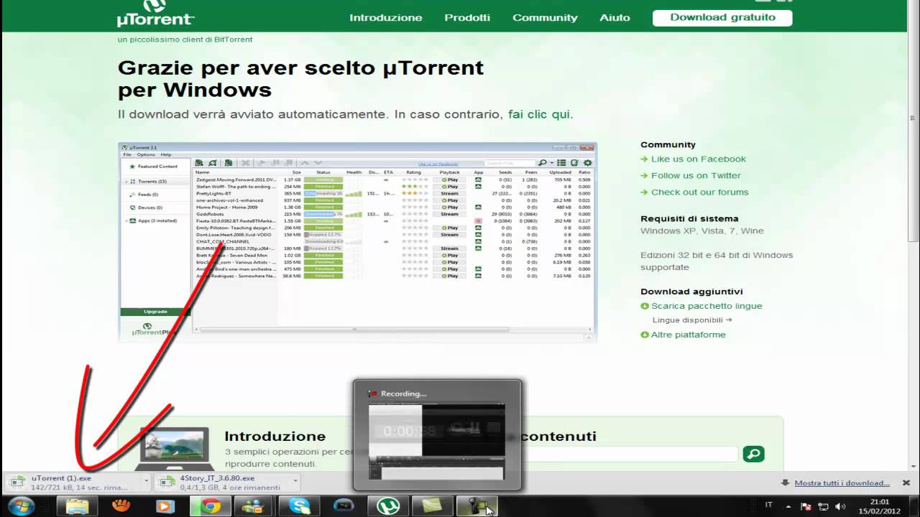This screenshot has height=517, width=920.
Task: Open the Windows Start menu
Action: tap(21, 506)
